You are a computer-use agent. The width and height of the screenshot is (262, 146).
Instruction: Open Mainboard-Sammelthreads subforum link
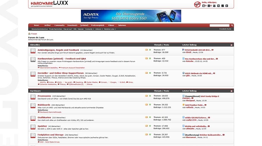pyautogui.click(x=51, y=112)
